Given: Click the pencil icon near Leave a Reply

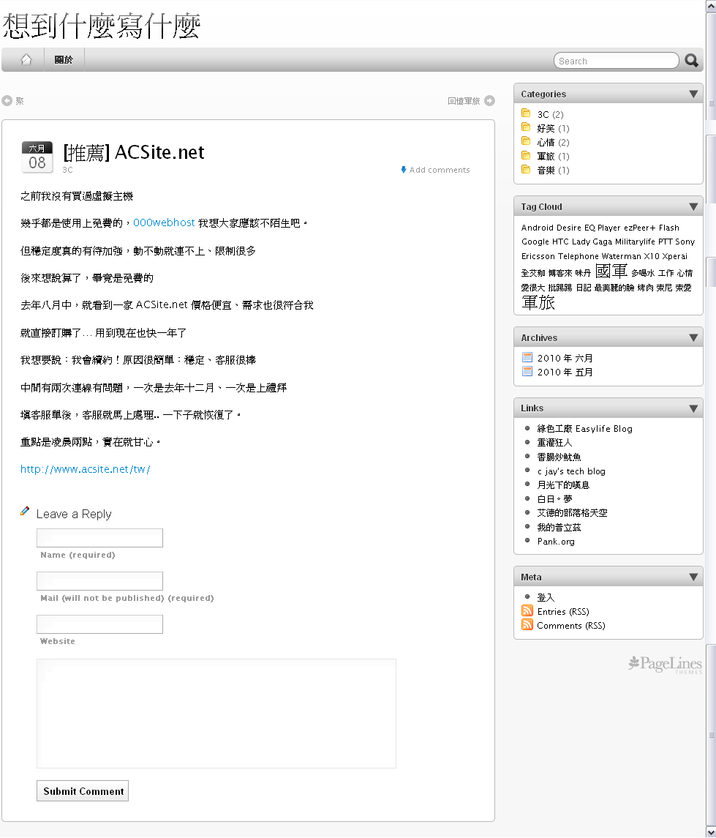Looking at the screenshot, I should (25, 511).
